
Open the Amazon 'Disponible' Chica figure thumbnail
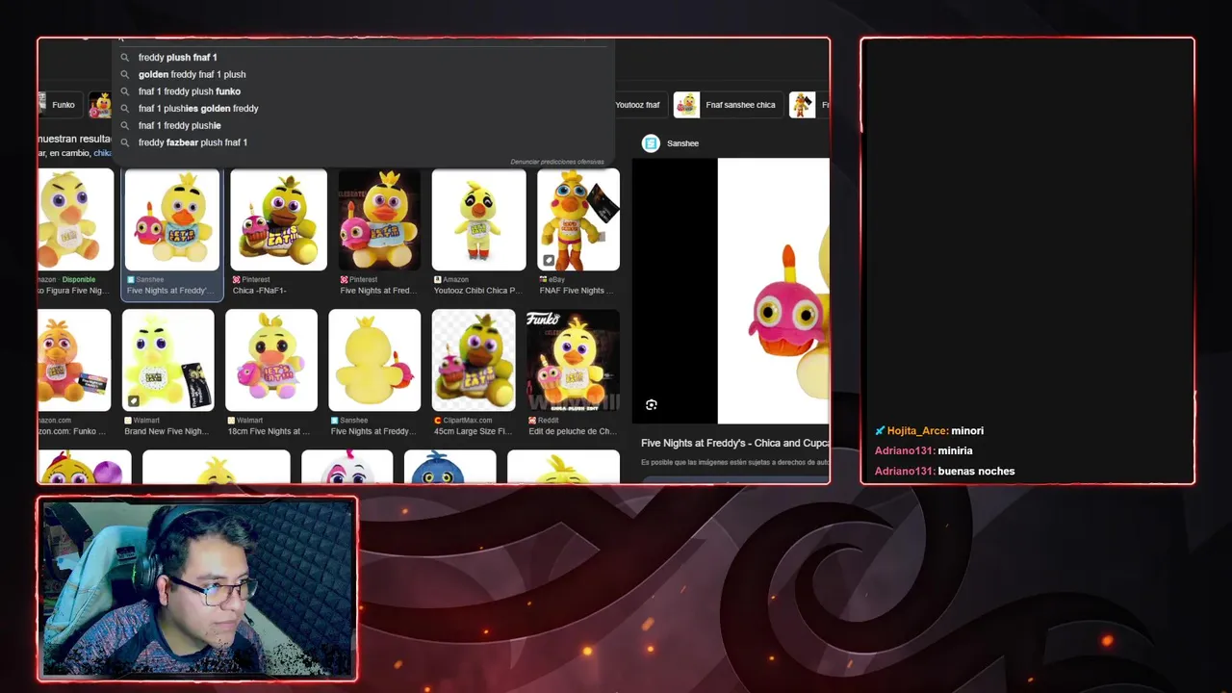click(x=76, y=220)
